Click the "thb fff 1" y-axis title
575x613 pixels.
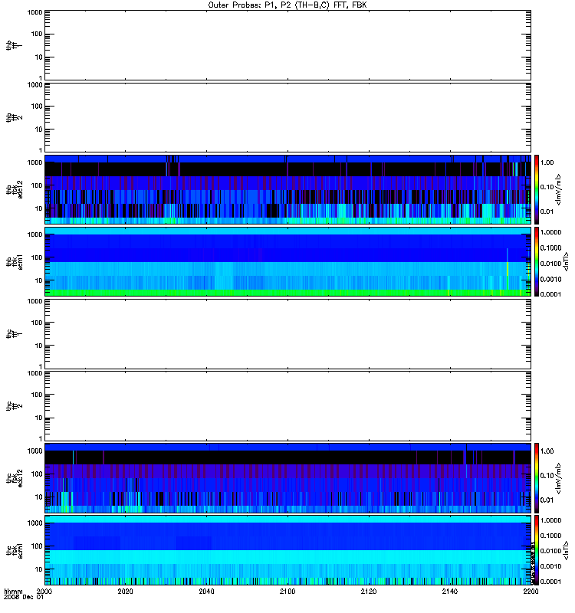click(x=14, y=45)
